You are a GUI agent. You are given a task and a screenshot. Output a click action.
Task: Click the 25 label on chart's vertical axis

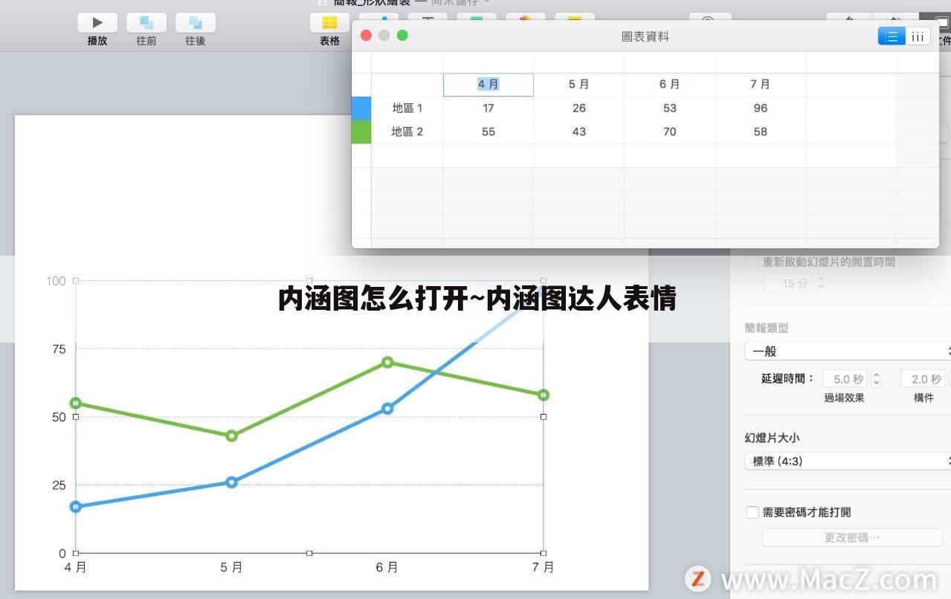pyautogui.click(x=59, y=485)
